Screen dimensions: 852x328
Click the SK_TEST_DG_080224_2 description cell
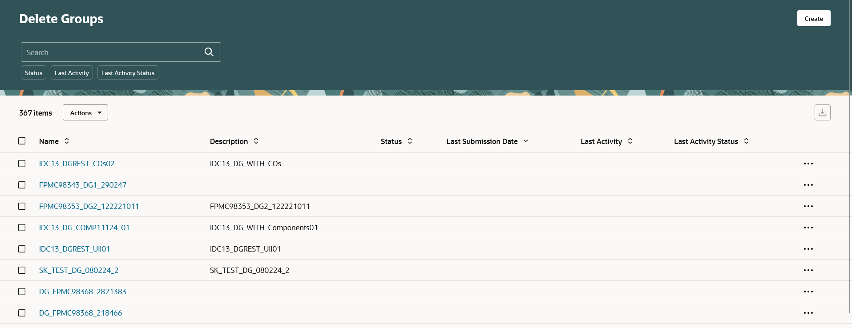tap(250, 270)
